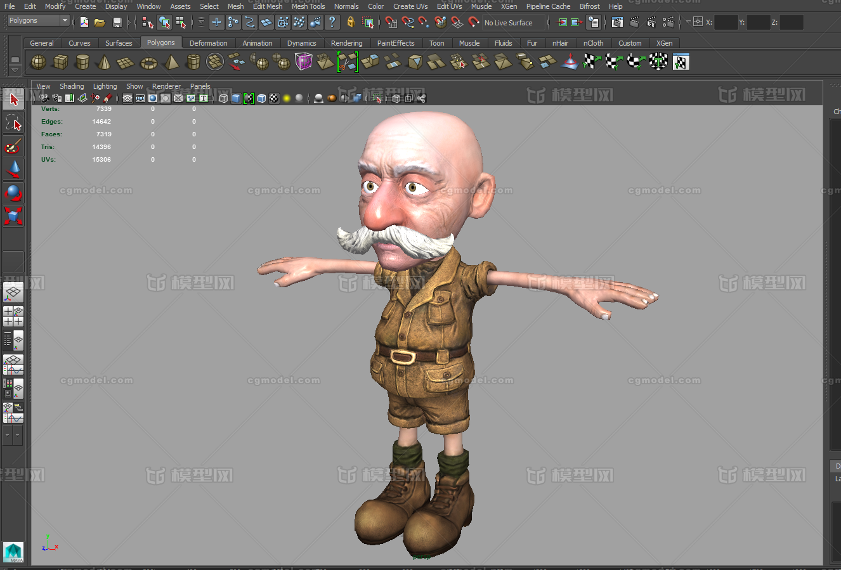
Task: Create a polygon sphere from shelf
Action: (x=39, y=62)
